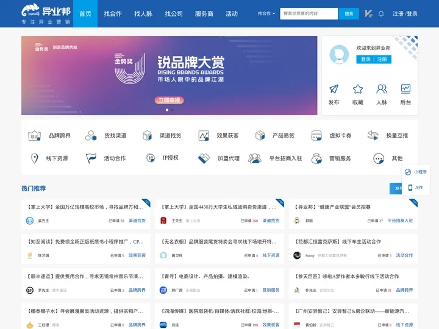This screenshot has height=329, width=439.
Task: Open 【花都汇恒雷克萨斯】线下车主活动合作 listing
Action: click(338, 242)
